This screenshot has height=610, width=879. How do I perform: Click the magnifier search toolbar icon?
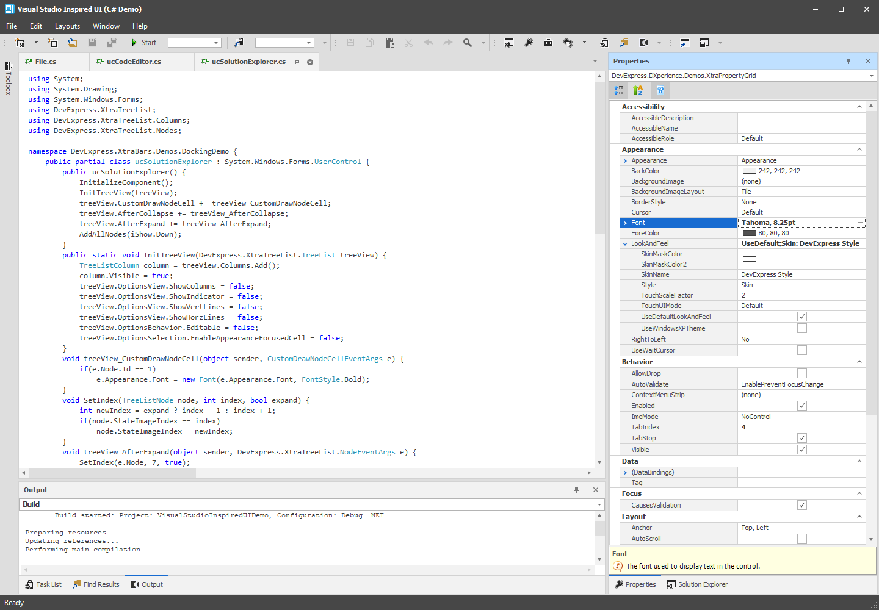468,43
